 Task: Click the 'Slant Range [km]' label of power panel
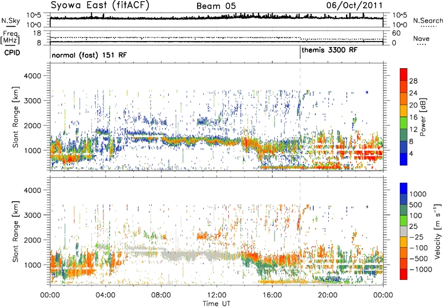coord(16,117)
